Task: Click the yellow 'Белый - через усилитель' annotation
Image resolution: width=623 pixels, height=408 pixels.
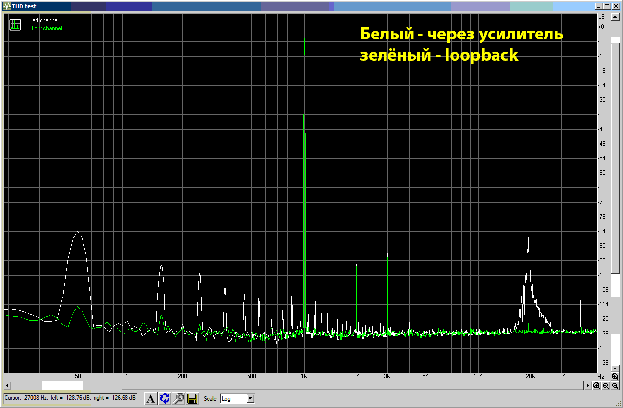Action: (x=461, y=35)
